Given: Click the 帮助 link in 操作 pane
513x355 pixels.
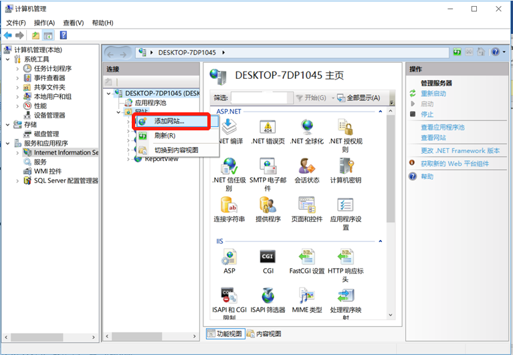Looking at the screenshot, I should click(427, 176).
